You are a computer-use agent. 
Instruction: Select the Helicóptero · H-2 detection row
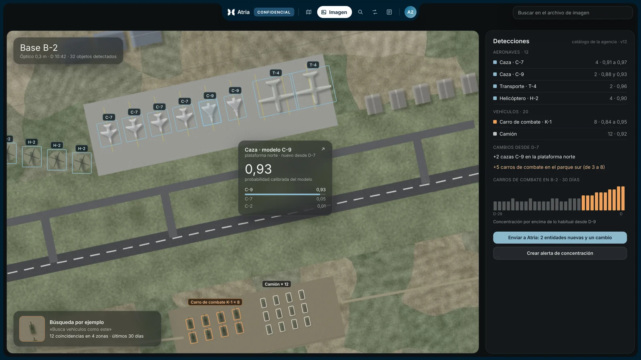tap(560, 98)
